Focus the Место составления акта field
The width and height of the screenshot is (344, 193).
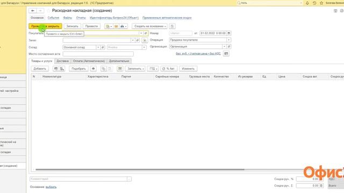[98, 54]
